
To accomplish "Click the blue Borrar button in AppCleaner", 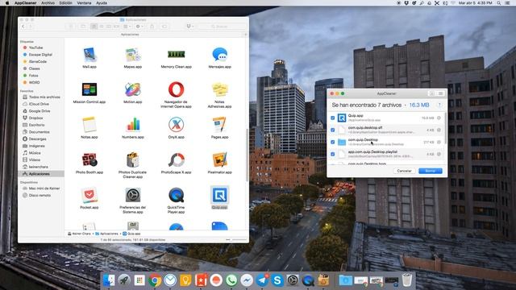I will coord(431,171).
